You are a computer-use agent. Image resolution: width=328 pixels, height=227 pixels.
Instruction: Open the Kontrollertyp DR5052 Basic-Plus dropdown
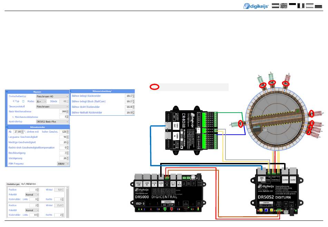52,122
